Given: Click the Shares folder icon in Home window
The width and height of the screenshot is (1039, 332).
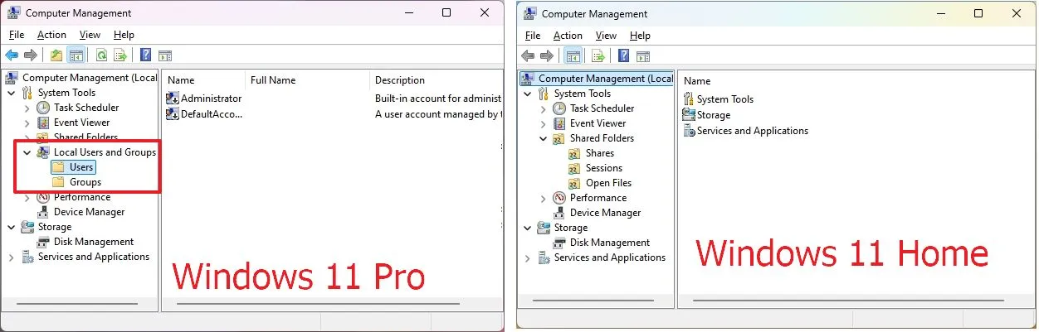Looking at the screenshot, I should [575, 153].
